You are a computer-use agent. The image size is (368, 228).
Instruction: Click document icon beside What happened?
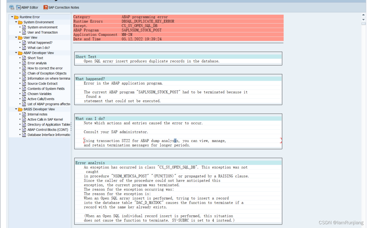[x=24, y=42]
